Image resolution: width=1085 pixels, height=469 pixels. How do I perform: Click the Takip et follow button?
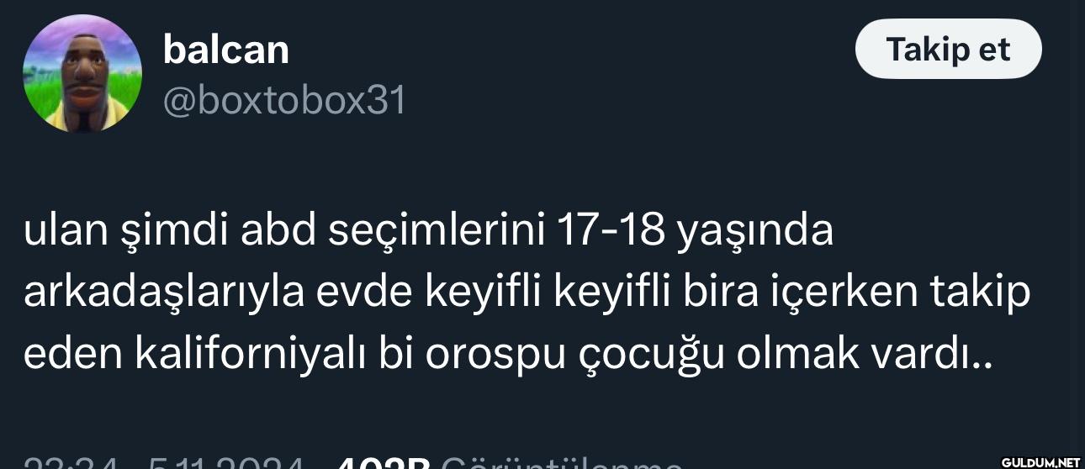(x=948, y=50)
